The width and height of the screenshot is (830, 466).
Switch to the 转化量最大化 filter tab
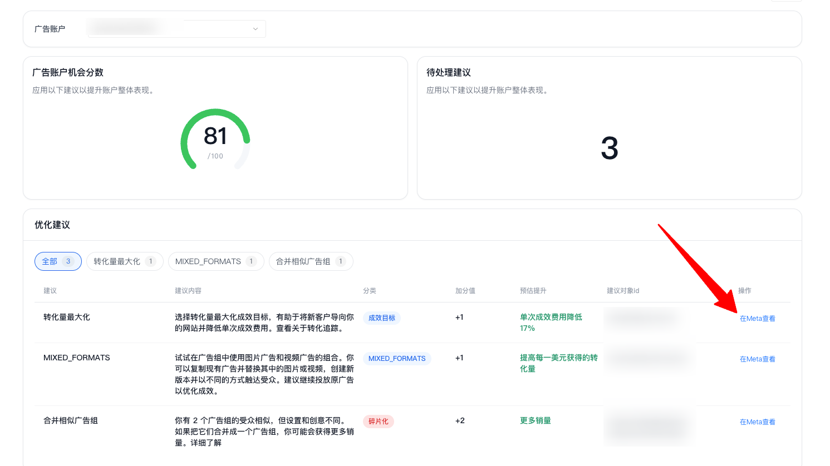pyautogui.click(x=125, y=261)
